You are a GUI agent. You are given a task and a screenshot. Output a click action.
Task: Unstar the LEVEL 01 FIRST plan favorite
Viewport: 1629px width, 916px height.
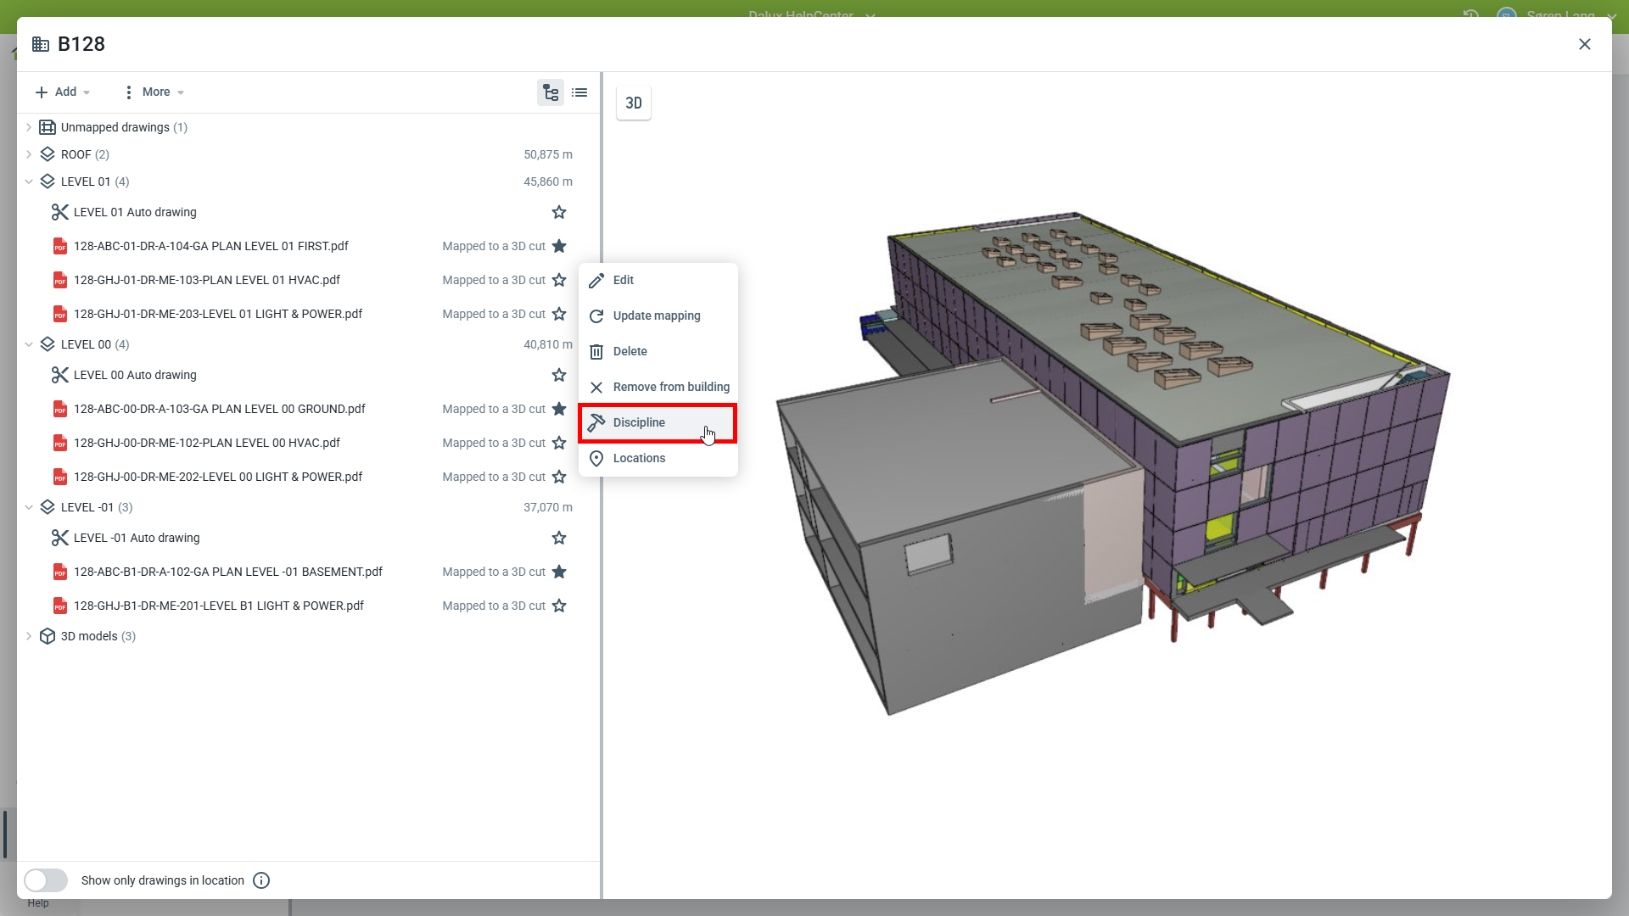click(559, 246)
